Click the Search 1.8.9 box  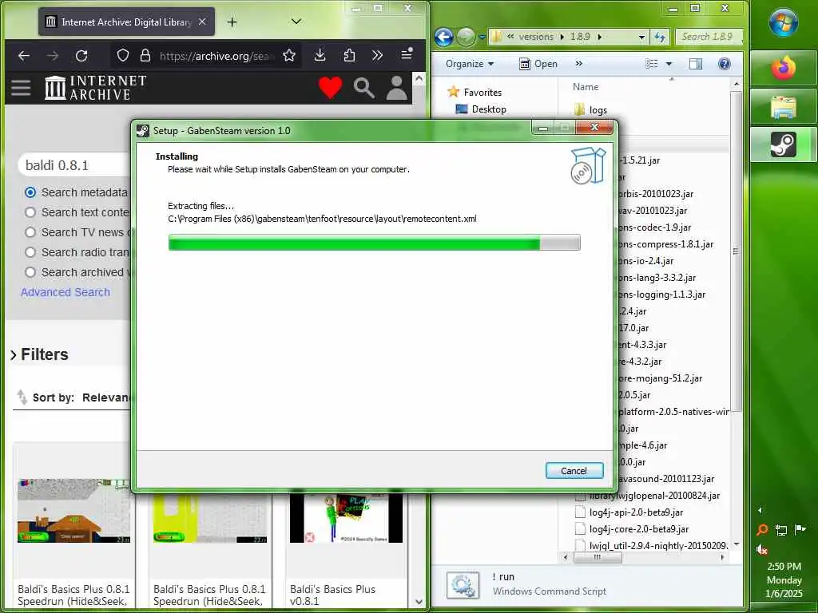point(709,37)
